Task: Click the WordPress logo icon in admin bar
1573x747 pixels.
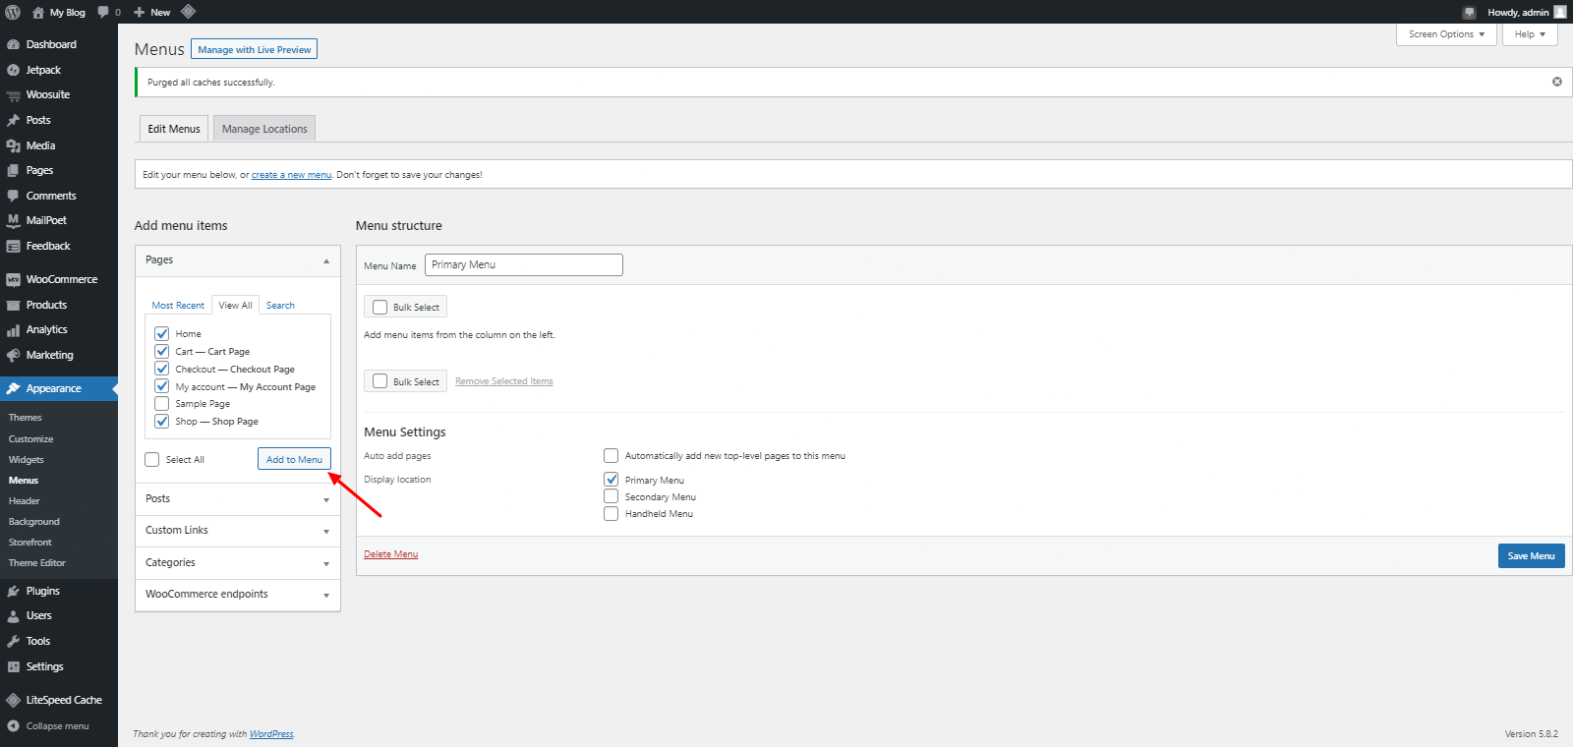Action: (13, 12)
